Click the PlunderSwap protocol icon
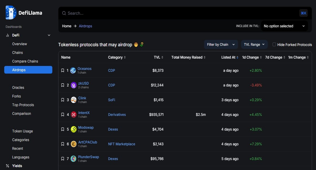Viewport: 316px width, 170px height. 73,159
